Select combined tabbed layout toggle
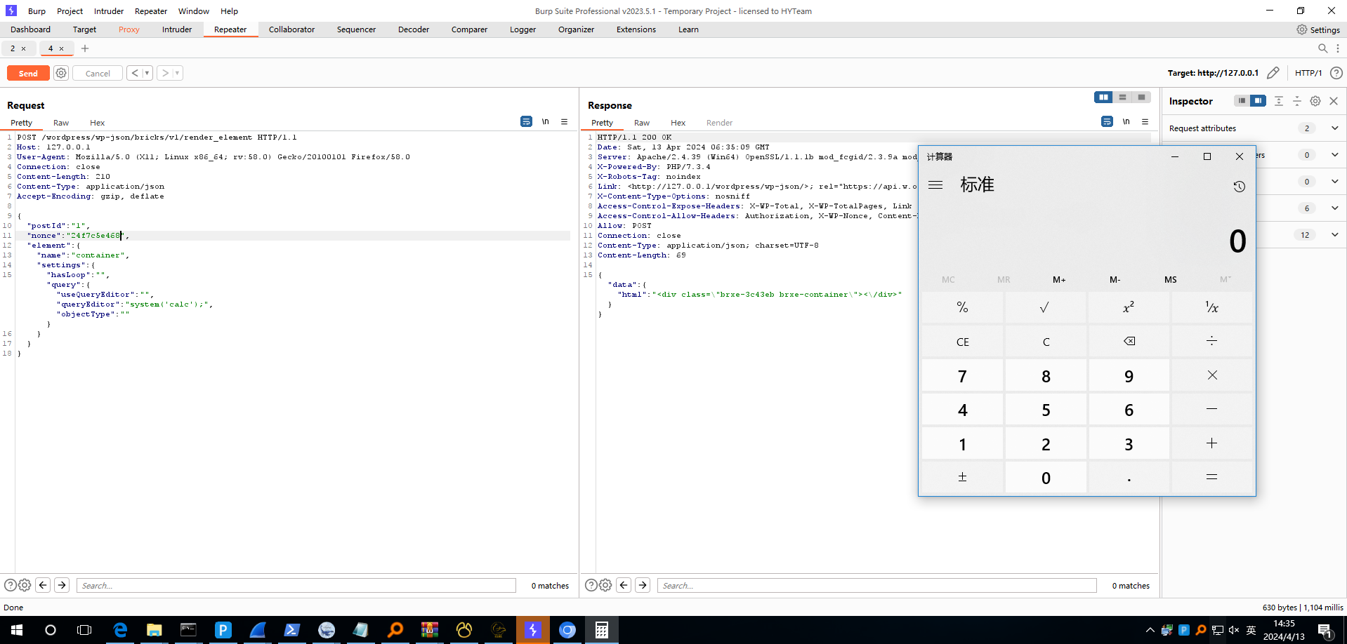The image size is (1347, 644). point(1141,98)
